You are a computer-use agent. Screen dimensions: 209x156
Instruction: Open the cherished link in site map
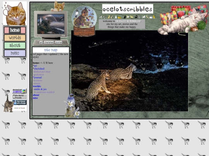39,69
